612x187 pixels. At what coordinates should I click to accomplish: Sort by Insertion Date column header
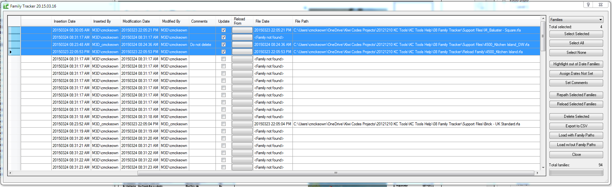click(x=65, y=21)
